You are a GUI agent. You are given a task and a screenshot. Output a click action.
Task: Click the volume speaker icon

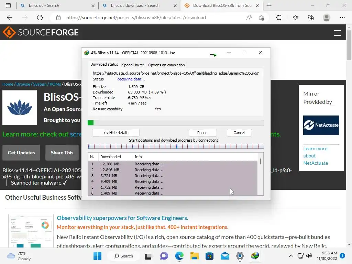click(x=309, y=256)
